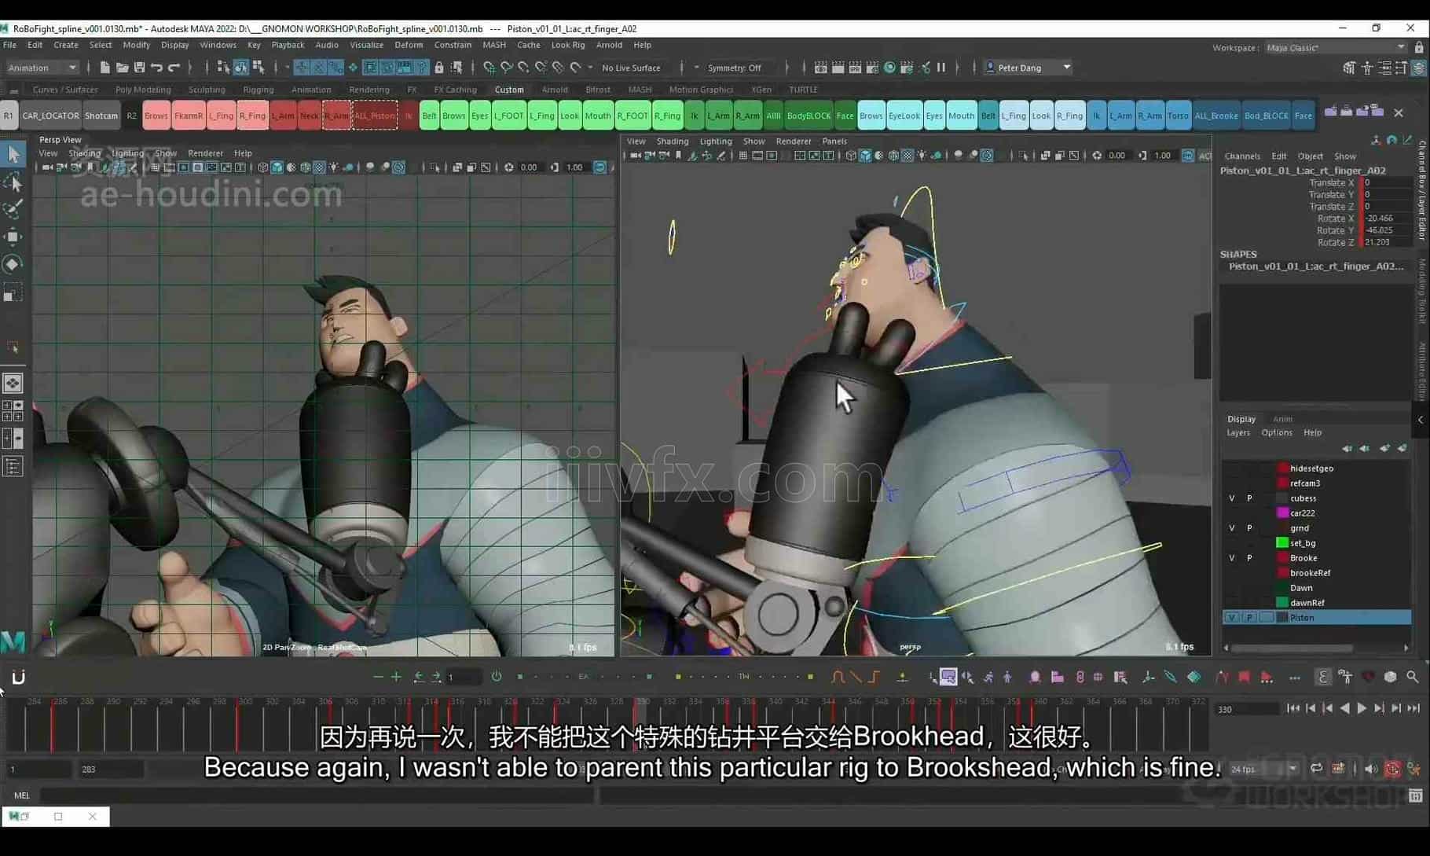Click the spline tangent icon in animation toolbar

(x=838, y=677)
